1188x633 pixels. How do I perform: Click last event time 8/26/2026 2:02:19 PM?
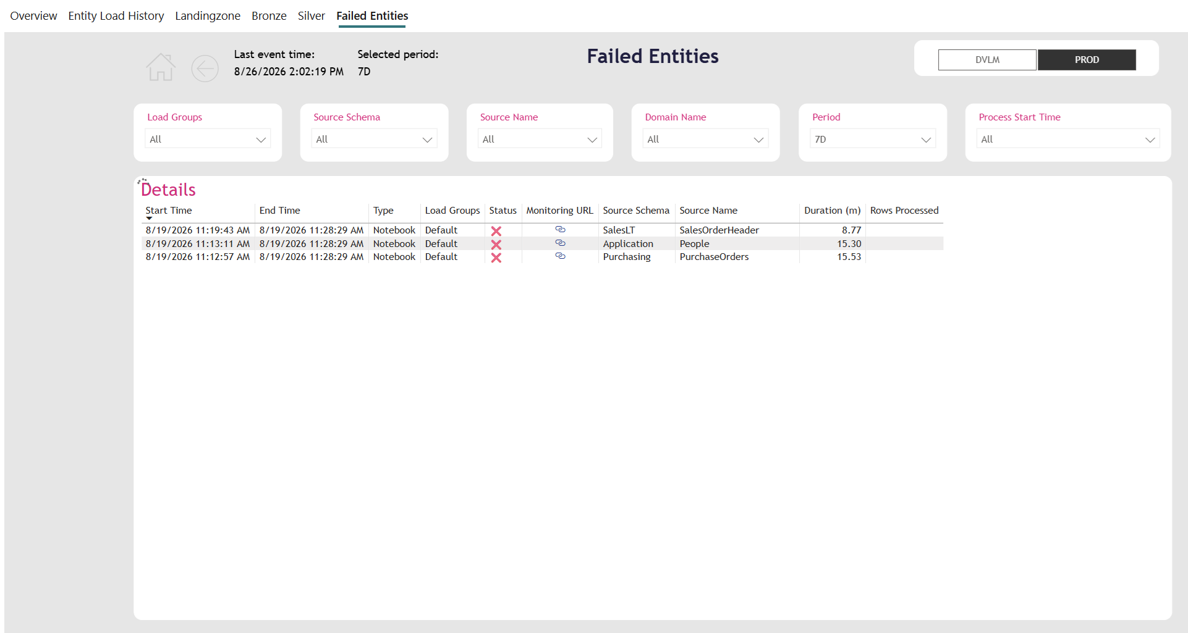tap(289, 72)
